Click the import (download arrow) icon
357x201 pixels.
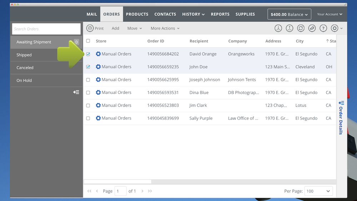(x=278, y=28)
